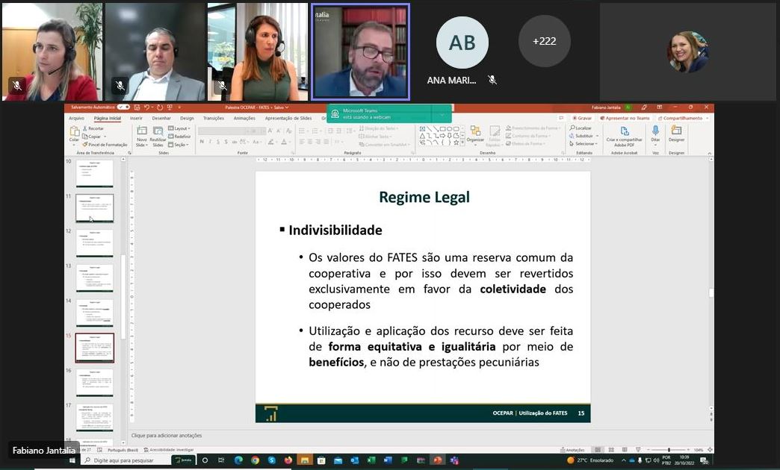Select slide 10 thumbnail

(95, 173)
